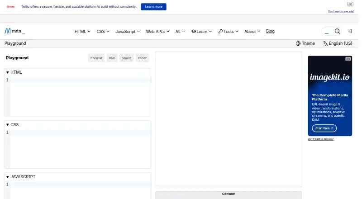
Task: Click the search magnifier icon
Action: point(337,31)
